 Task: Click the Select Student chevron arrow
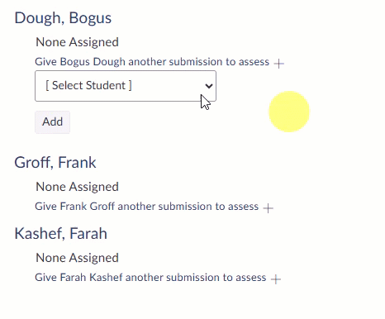coord(209,86)
